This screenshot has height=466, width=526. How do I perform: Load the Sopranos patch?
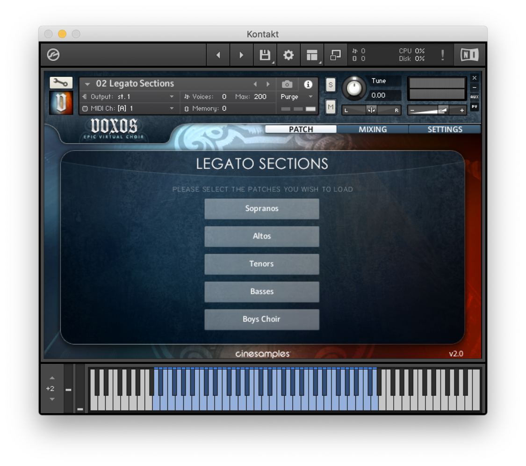[261, 209]
